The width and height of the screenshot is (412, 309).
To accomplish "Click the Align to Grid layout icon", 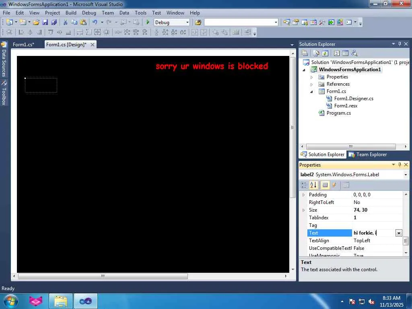I will (x=10, y=32).
